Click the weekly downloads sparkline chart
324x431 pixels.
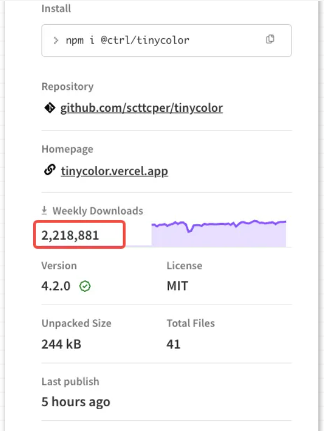(x=219, y=233)
